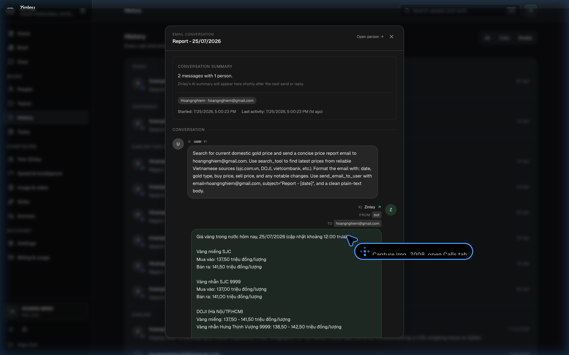Select 'Bán ra: 141,50 triệu đồng/lượng' line
Image resolution: width=569 pixels, height=355 pixels.
tap(229, 267)
